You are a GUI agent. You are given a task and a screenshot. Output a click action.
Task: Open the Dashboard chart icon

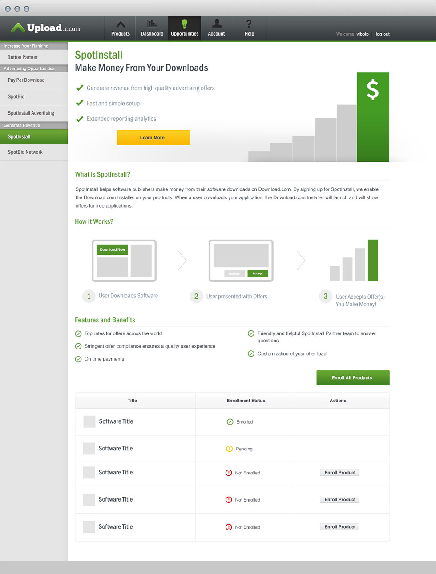152,24
